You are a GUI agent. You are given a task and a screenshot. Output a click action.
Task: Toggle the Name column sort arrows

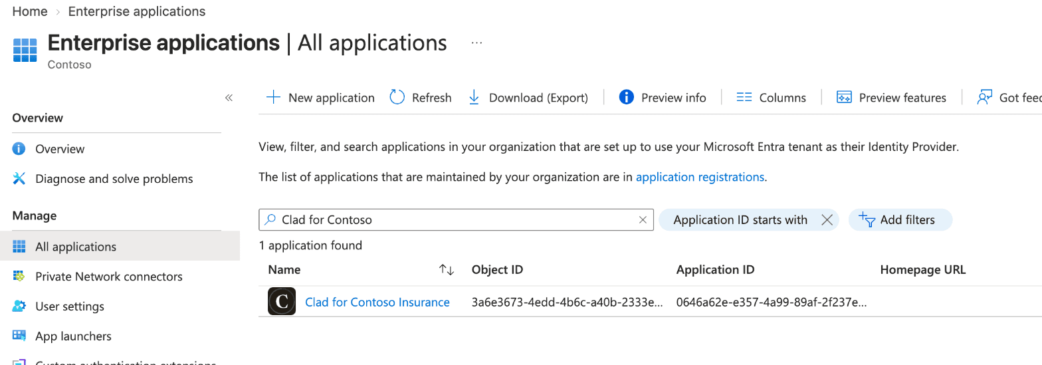pyautogui.click(x=447, y=270)
